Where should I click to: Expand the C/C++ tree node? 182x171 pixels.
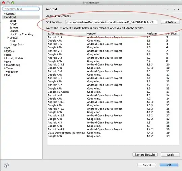[x=5, y=51]
